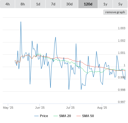This screenshot has width=128, height=123.
Task: Toggle the Price series in legend
Action: pyautogui.click(x=41, y=116)
